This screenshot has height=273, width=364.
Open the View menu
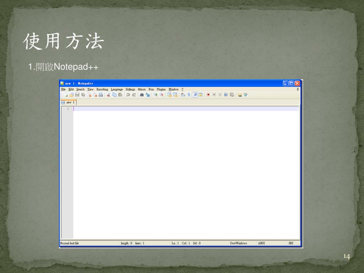point(90,89)
